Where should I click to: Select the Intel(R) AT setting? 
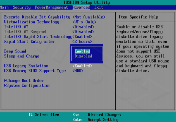point(16,27)
